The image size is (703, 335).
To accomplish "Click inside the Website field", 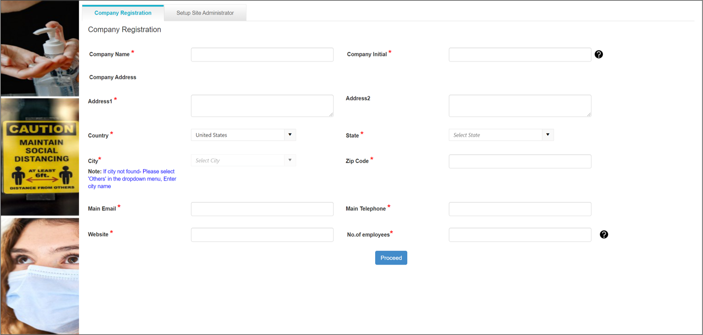I will point(262,234).
